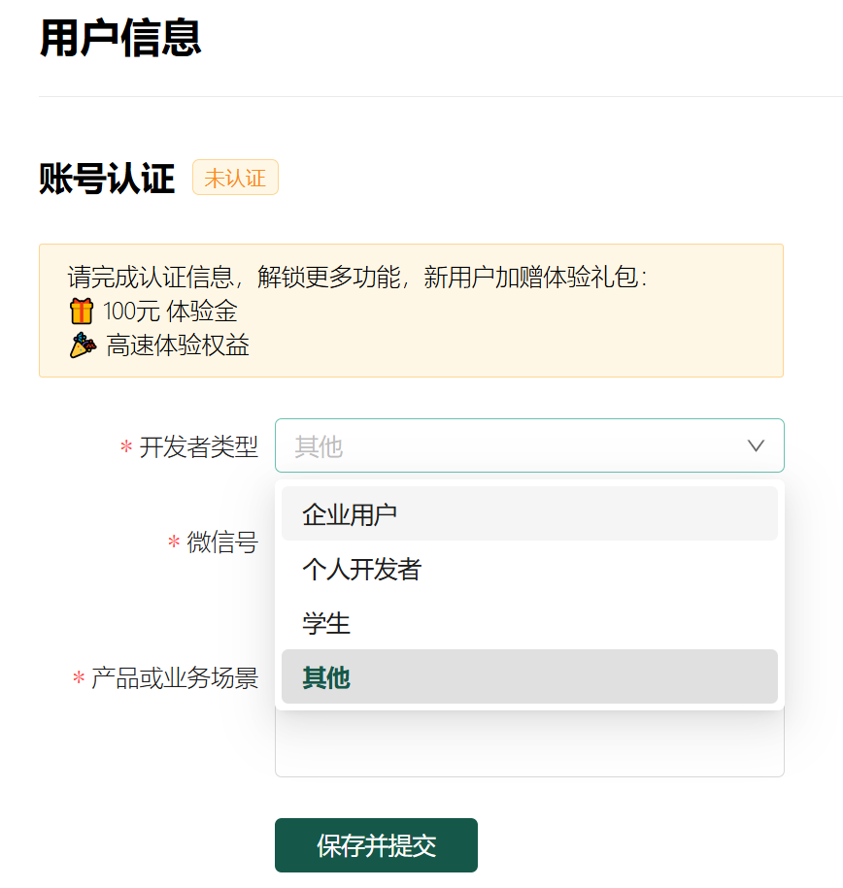Collapse the developer type dropdown arrow
Viewport: 843px width, 888px height.
pyautogui.click(x=756, y=445)
